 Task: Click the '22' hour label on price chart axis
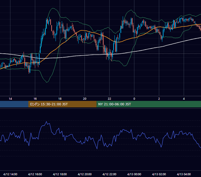pyautogui.click(x=109, y=99)
